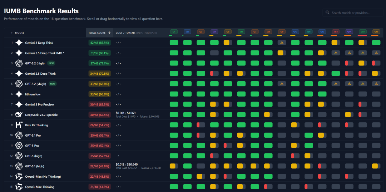Open the Gemini 3 Deep Think model name
The image size is (386, 192).
pos(39,43)
